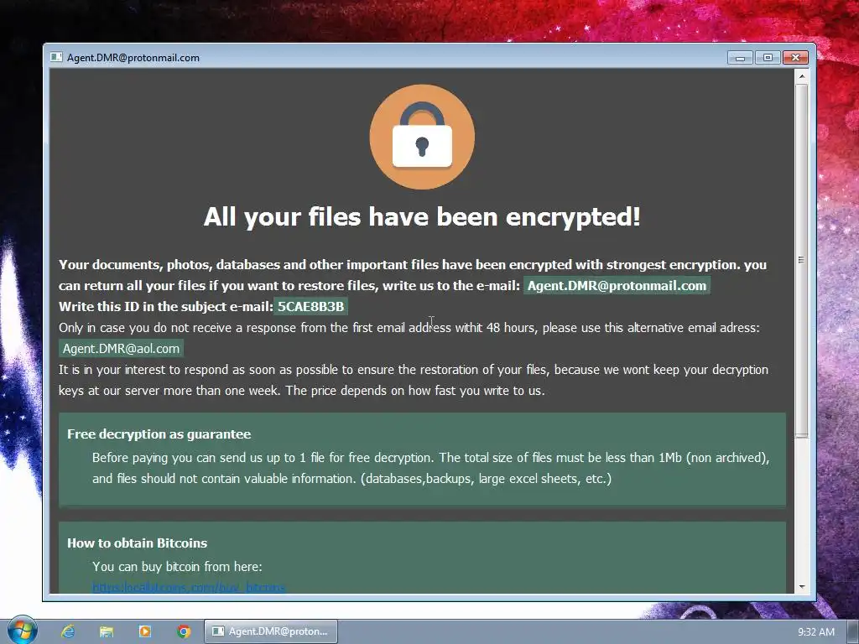
Task: Click the Agent.DMR@protonmail.com highlighted email
Action: point(617,285)
